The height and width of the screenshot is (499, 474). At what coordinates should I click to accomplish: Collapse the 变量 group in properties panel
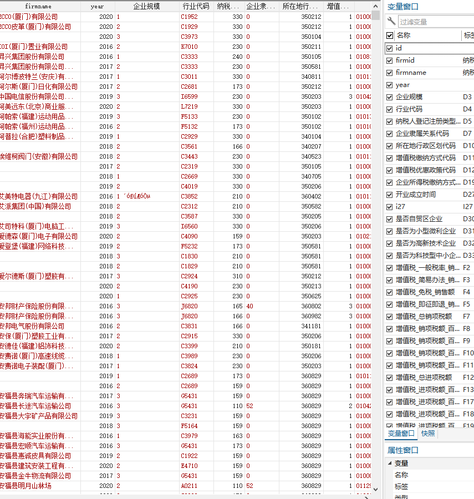pos(389,463)
